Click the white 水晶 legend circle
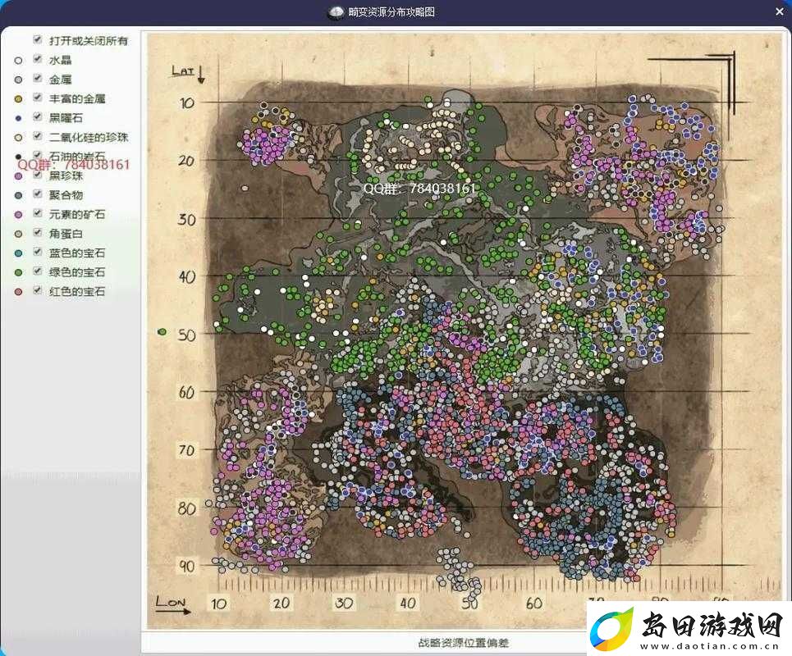The width and height of the screenshot is (792, 656). 19,61
